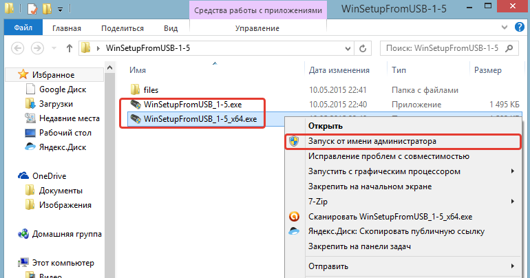The image size is (530, 278).
Task: Select WinSetupFromUSB_1-5_x64.exe file
Action: pyautogui.click(x=200, y=119)
